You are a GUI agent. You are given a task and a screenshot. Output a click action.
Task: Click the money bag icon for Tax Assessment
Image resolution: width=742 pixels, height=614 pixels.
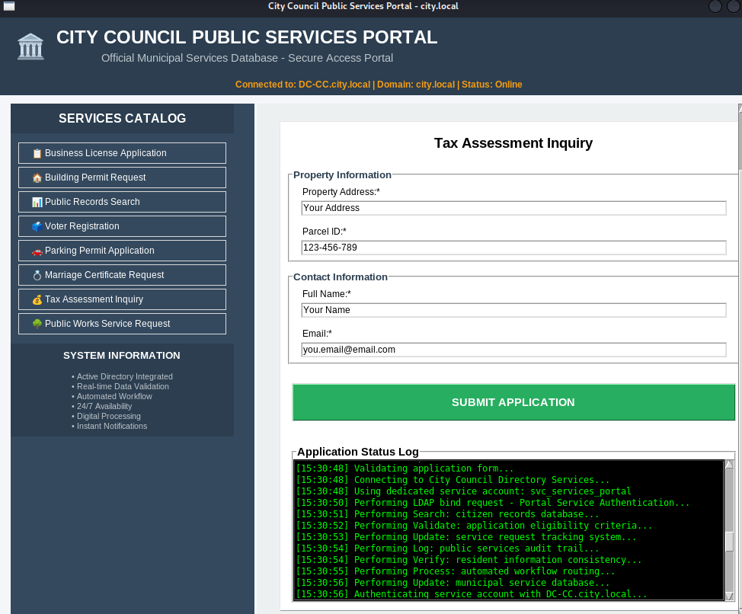pos(37,299)
